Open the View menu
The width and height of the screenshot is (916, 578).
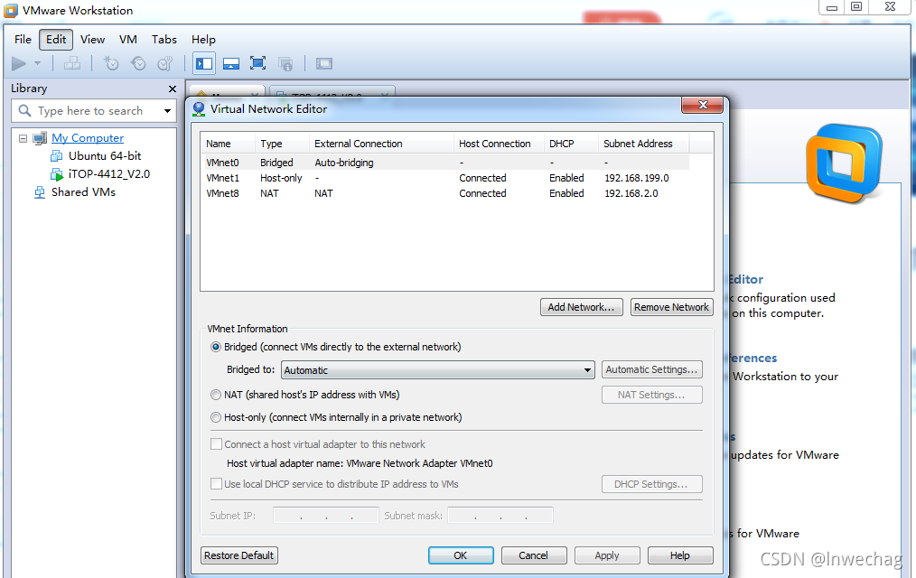point(92,39)
